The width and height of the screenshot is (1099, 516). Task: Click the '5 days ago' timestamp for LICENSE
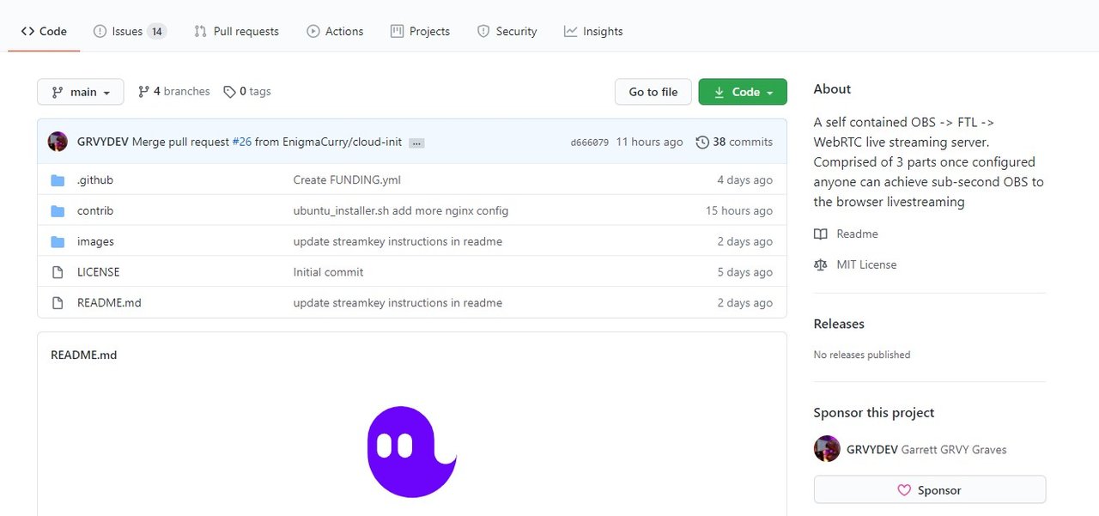[x=745, y=272]
